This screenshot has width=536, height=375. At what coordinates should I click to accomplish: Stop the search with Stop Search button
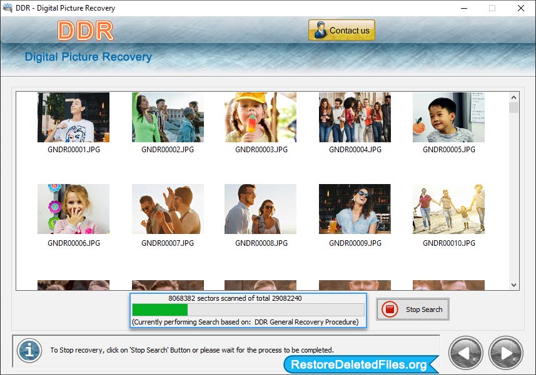tap(413, 309)
